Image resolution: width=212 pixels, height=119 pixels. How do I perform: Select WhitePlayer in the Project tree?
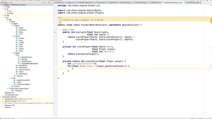pyautogui.click(x=24, y=74)
